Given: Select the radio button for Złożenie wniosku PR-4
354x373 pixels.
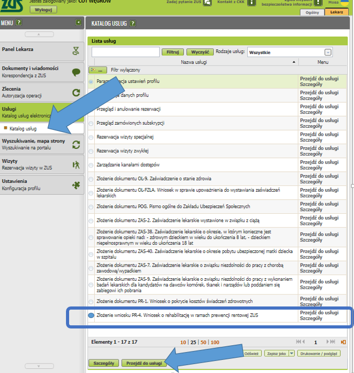Looking at the screenshot, I should point(91,315).
